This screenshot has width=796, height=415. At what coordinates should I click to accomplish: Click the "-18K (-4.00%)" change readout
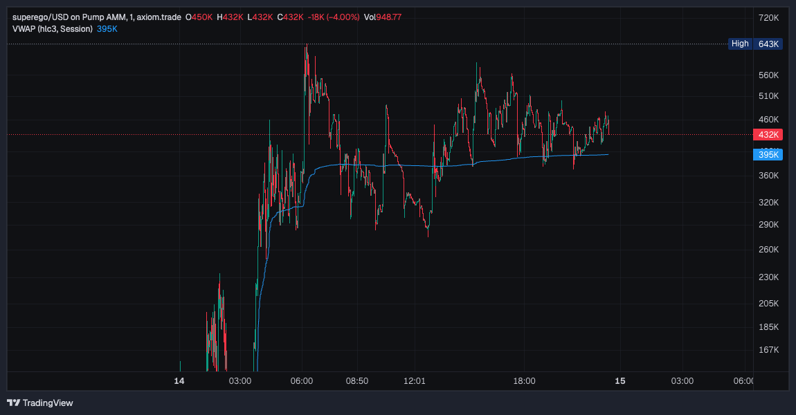(334, 17)
